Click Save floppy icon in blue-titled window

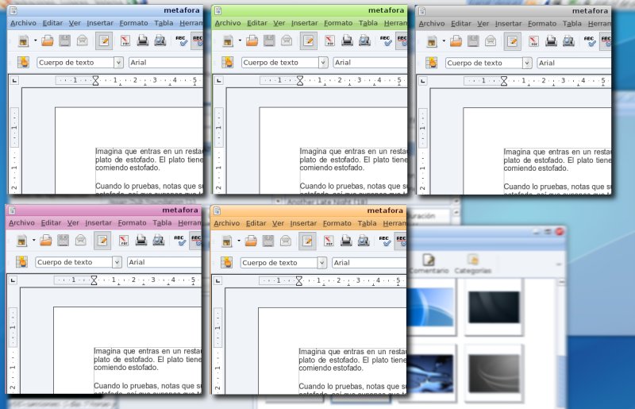65,41
